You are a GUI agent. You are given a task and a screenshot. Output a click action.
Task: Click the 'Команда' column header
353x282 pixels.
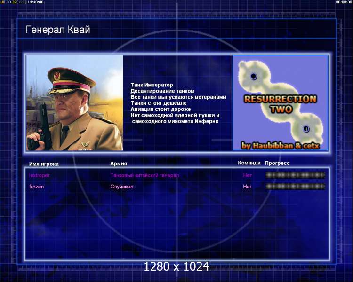pyautogui.click(x=249, y=163)
